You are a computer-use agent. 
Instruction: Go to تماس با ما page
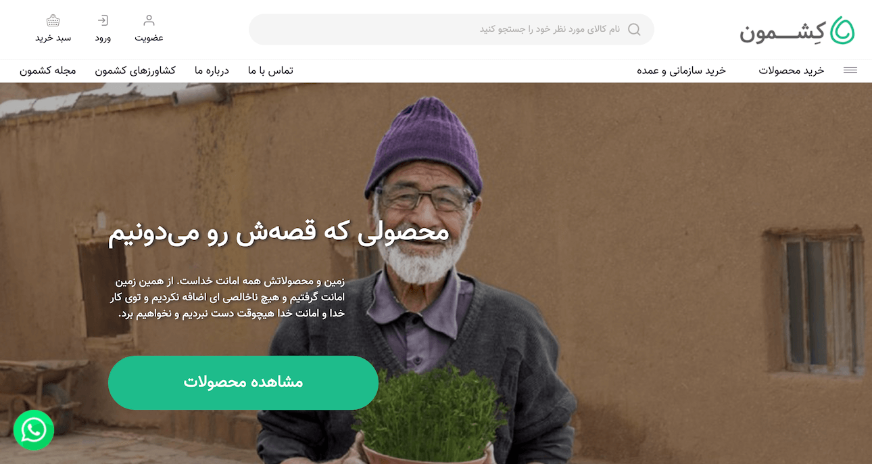[x=270, y=70]
